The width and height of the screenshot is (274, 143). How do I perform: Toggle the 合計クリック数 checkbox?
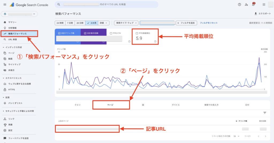click(x=59, y=33)
